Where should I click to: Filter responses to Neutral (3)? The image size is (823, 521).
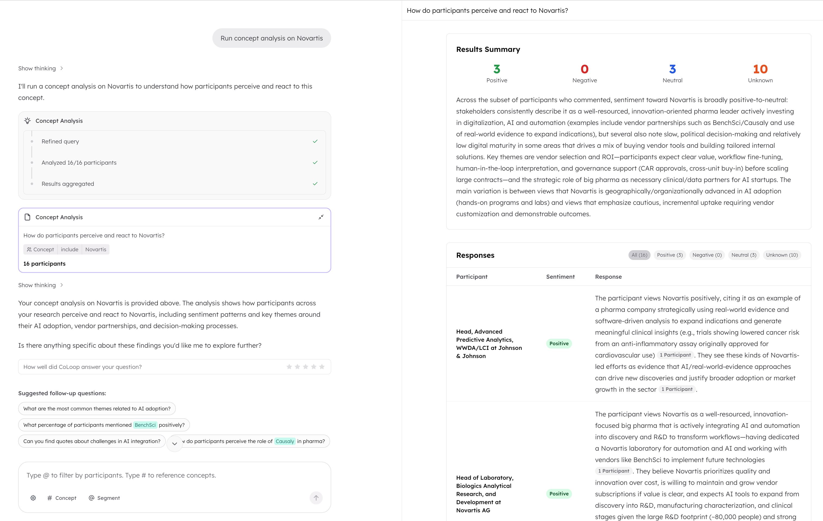[744, 255]
